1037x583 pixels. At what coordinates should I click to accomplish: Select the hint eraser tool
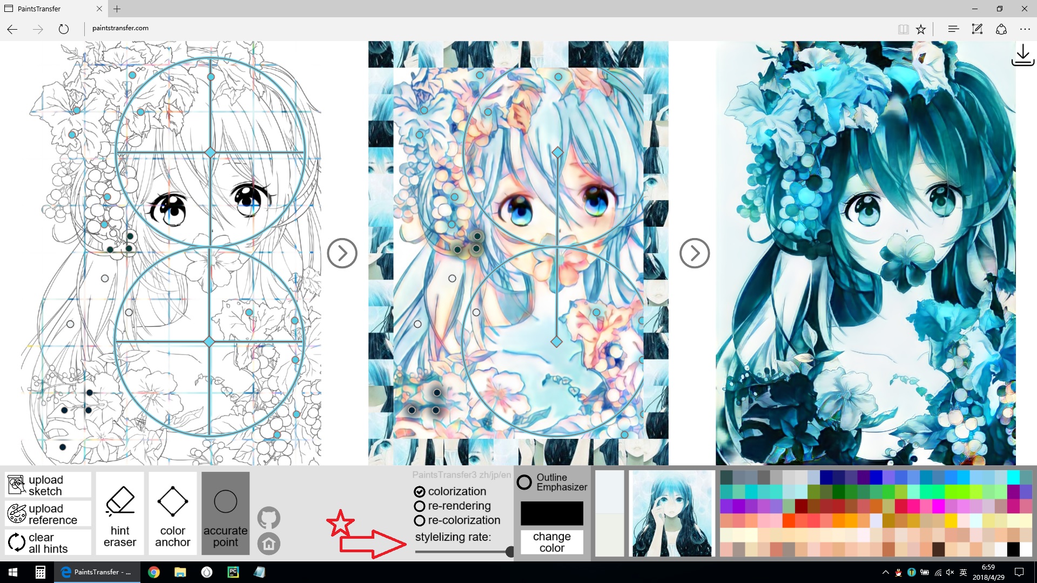tap(120, 513)
